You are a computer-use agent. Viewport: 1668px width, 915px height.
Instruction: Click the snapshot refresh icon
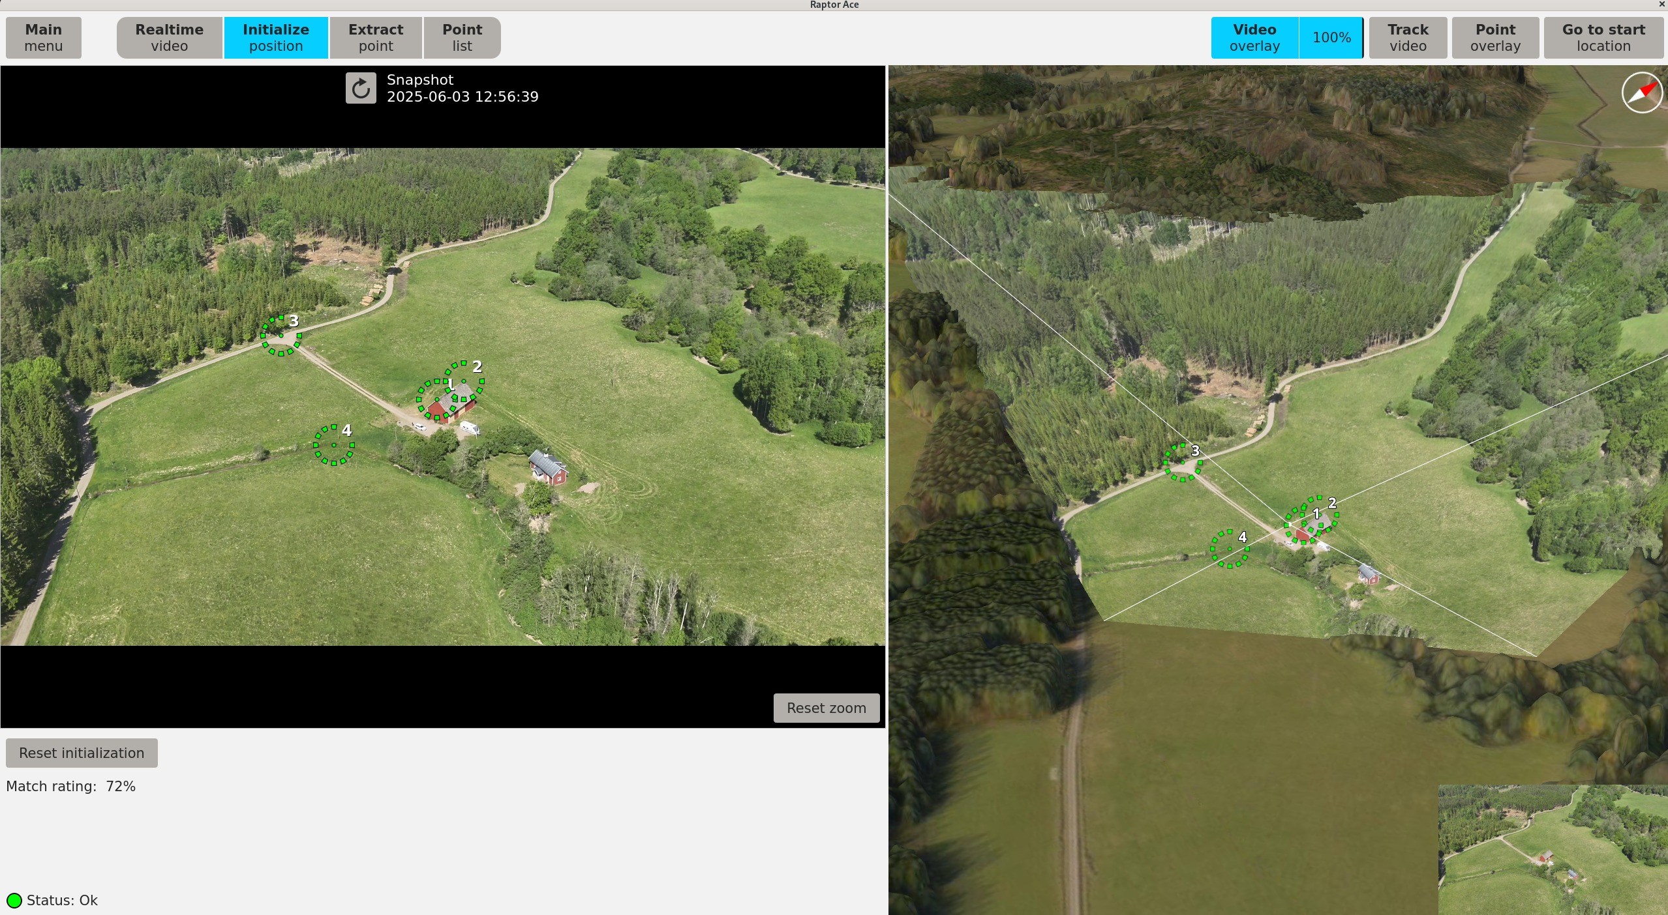pos(361,87)
